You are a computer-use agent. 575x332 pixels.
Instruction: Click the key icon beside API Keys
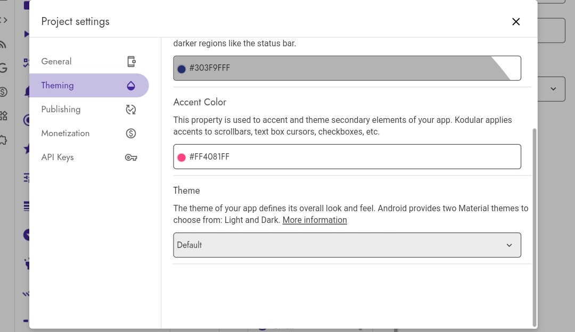pyautogui.click(x=131, y=157)
